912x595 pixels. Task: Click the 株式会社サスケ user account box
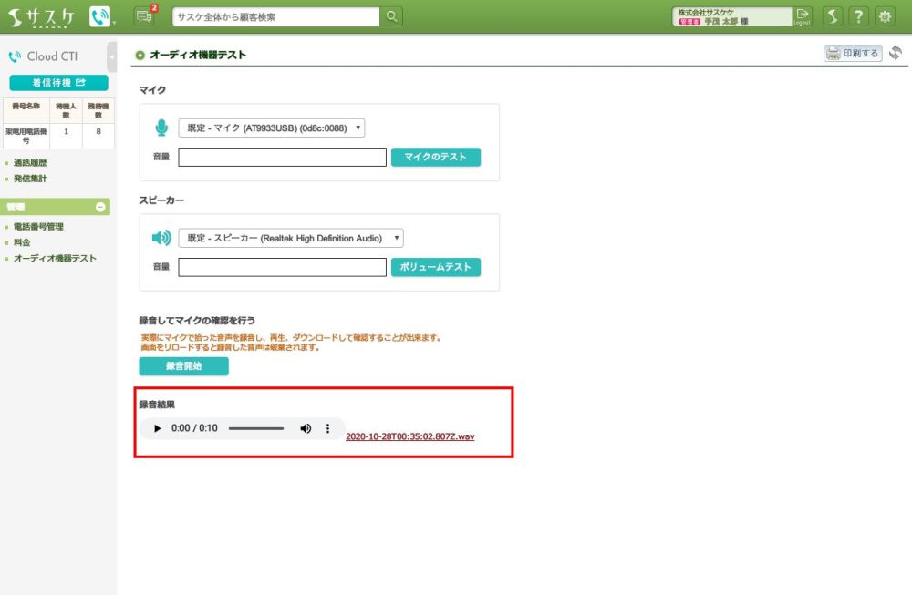coord(731,16)
